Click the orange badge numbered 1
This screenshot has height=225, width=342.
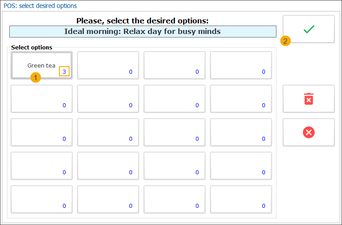tap(35, 78)
